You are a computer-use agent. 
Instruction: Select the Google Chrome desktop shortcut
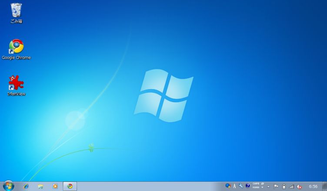pyautogui.click(x=16, y=49)
